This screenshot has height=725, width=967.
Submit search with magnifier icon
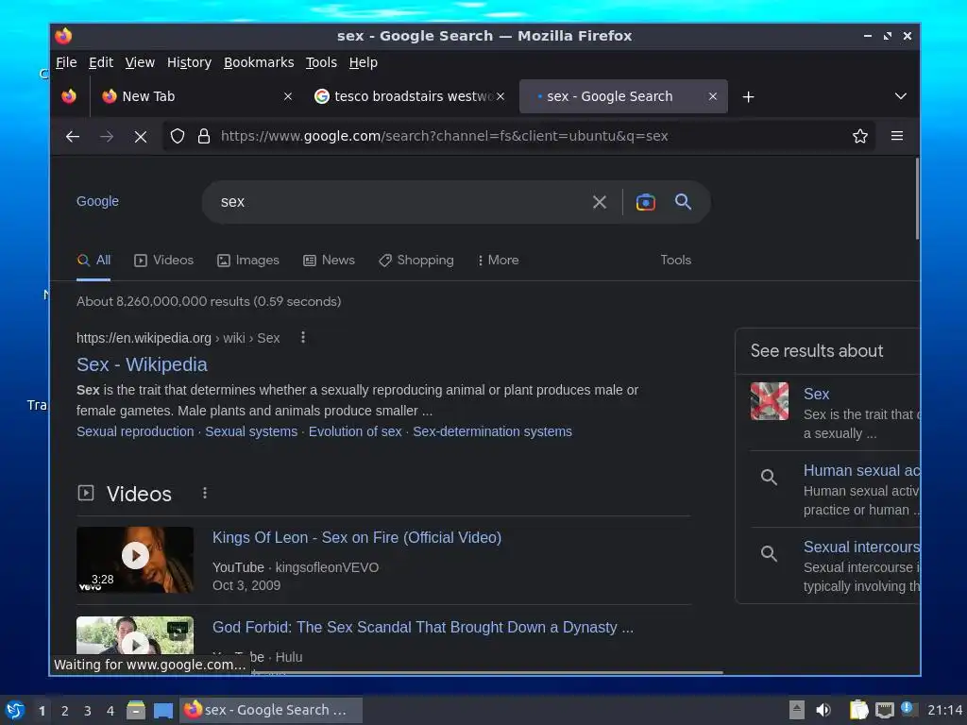click(x=683, y=202)
